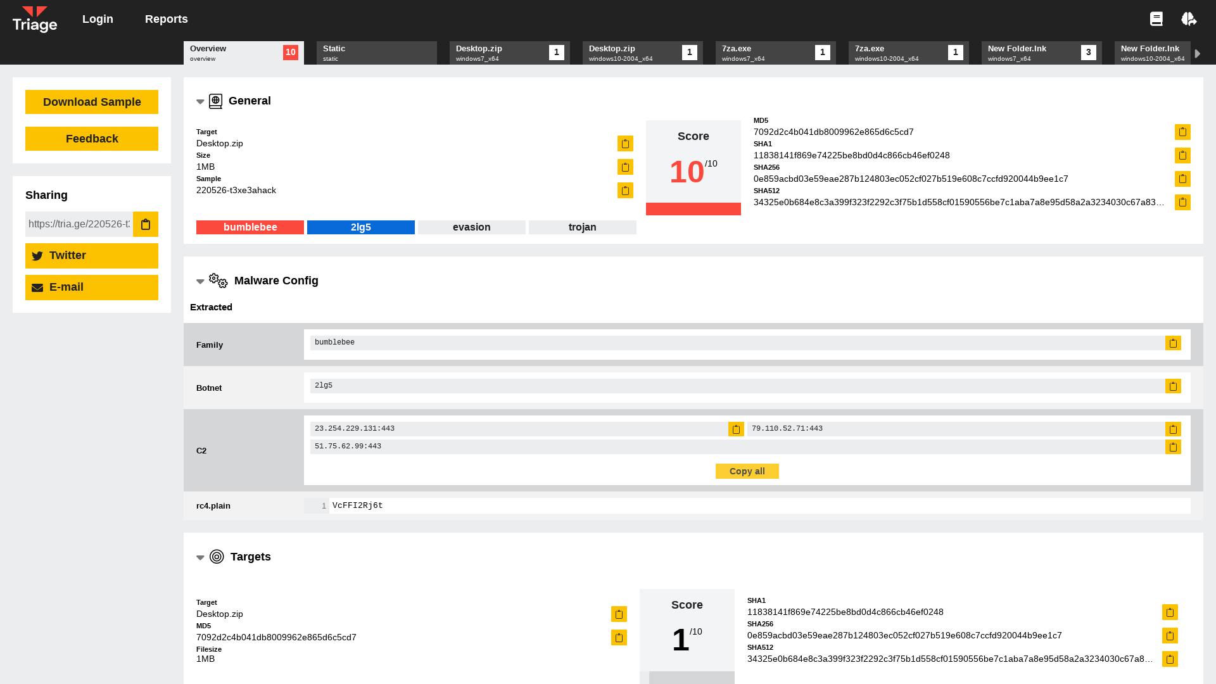This screenshot has height=684, width=1216.
Task: Open Desktop.zip windows10-2004_x64 tab
Action: tap(643, 53)
